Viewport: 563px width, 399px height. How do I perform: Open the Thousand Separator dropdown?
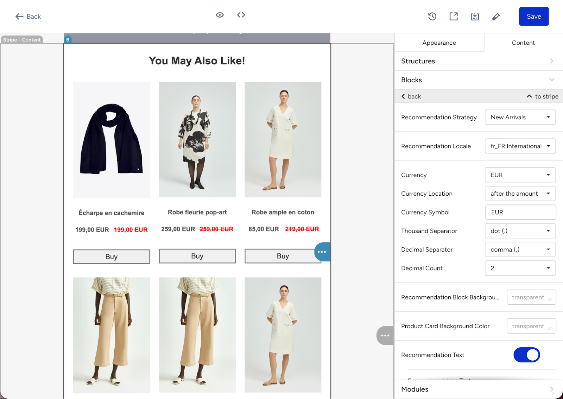(x=520, y=231)
